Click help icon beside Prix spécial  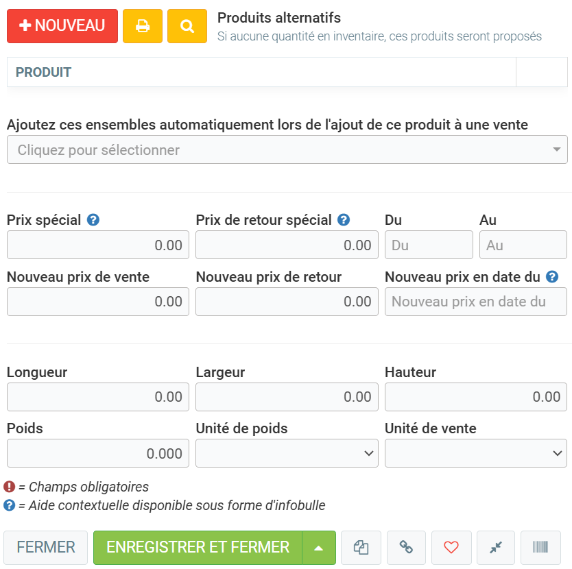[94, 220]
